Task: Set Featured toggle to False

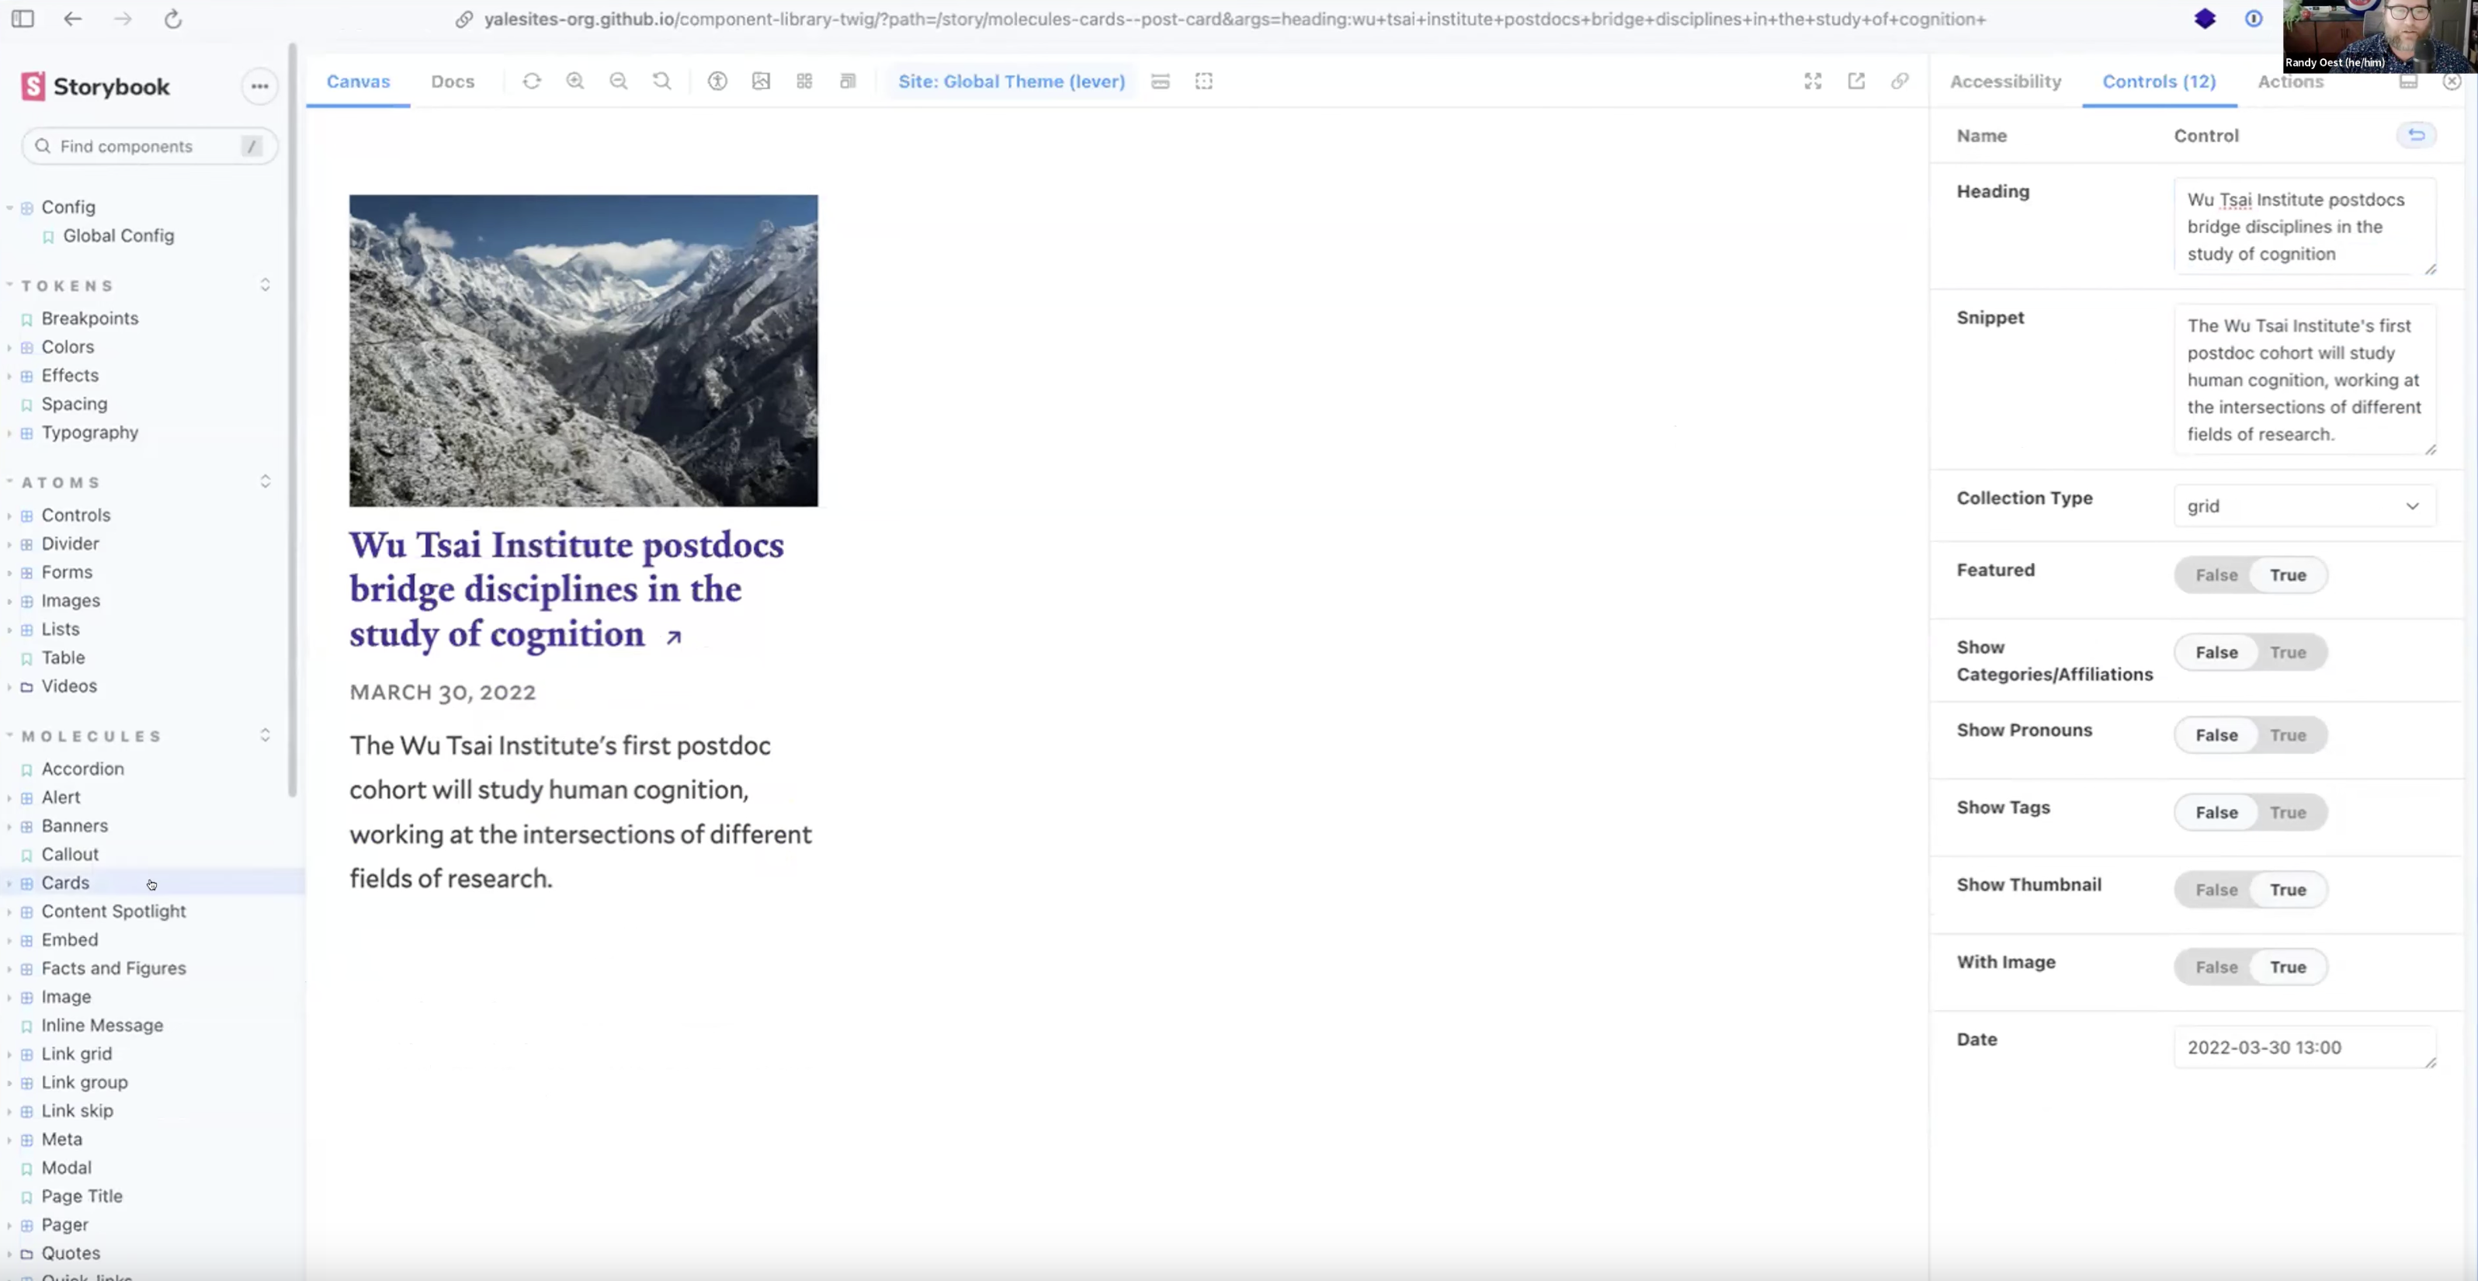Action: tap(2216, 575)
